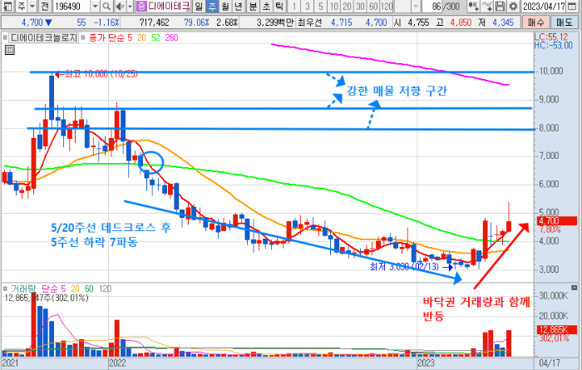This screenshot has height=370, width=582.
Task: Click the stock name 디에이테크
Action: click(x=169, y=6)
